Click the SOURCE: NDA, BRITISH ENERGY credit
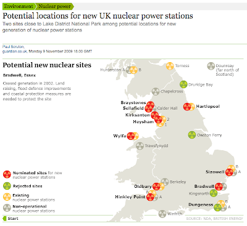Screen dimensions: 247x226 (x=214, y=219)
